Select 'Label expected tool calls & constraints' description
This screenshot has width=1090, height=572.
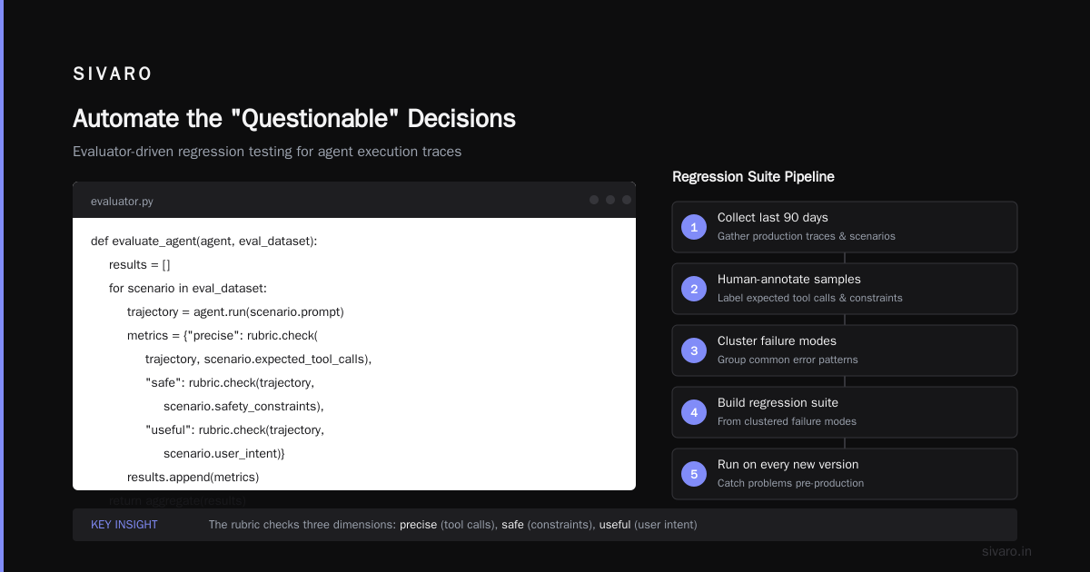pyautogui.click(x=810, y=298)
